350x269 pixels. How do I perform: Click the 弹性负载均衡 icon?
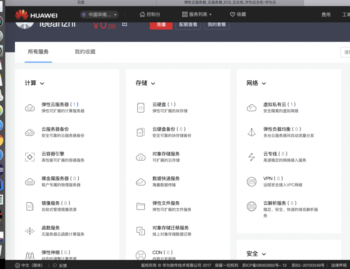pos(252,132)
